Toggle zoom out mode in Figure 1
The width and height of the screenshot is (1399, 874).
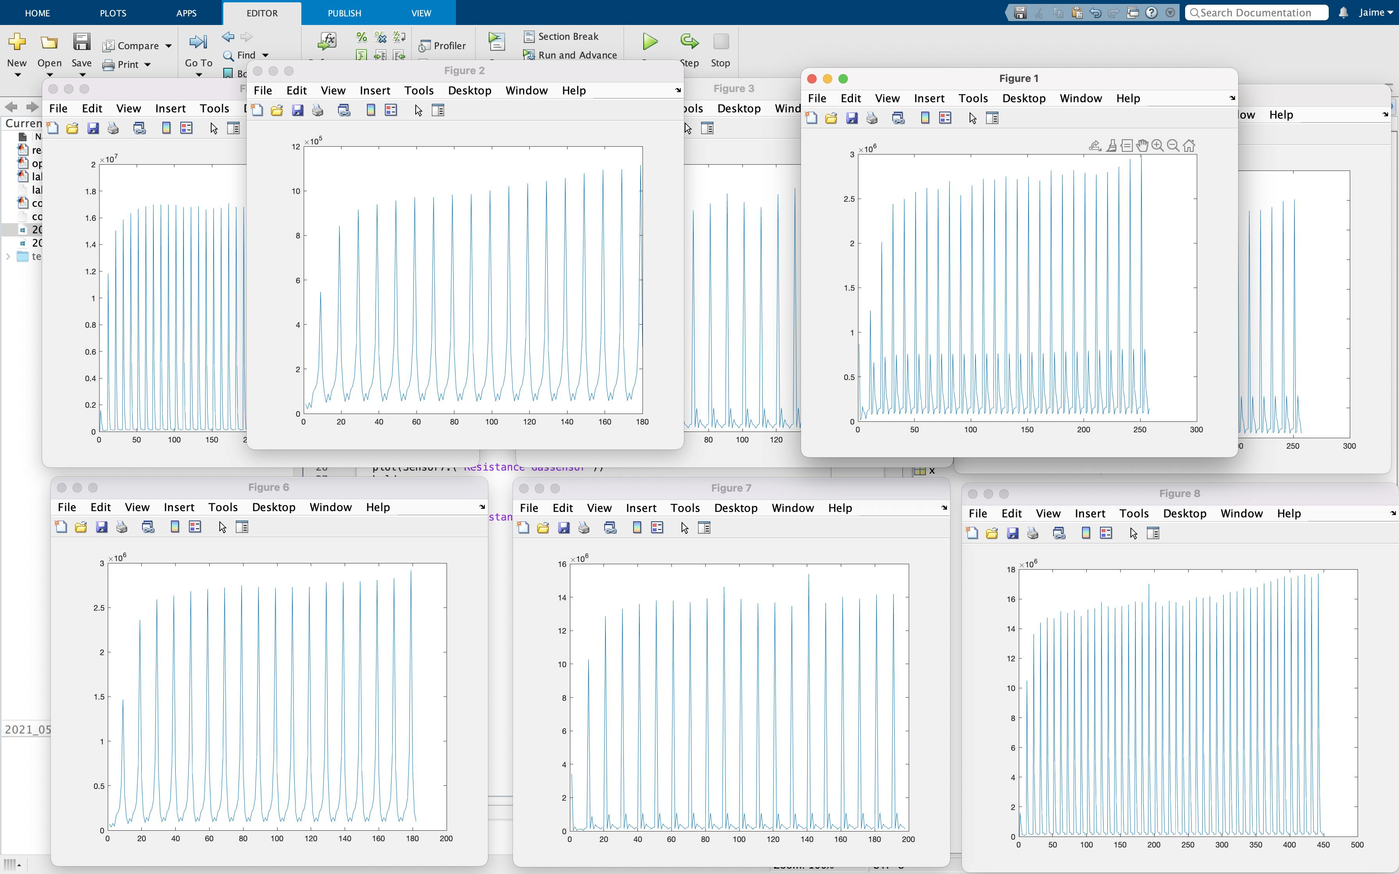coord(1173,145)
